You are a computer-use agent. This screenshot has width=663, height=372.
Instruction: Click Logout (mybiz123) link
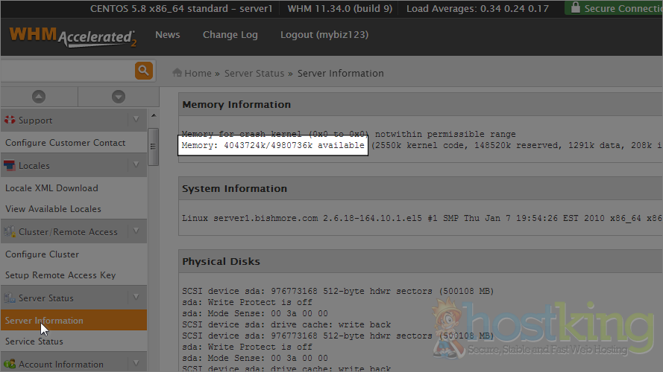[324, 35]
